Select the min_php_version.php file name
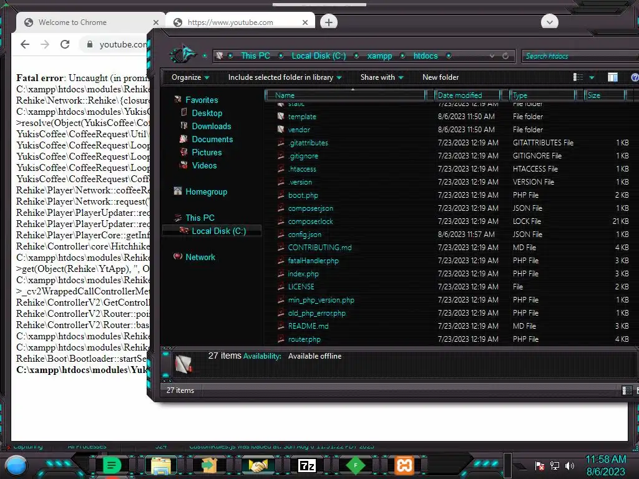 (x=321, y=300)
